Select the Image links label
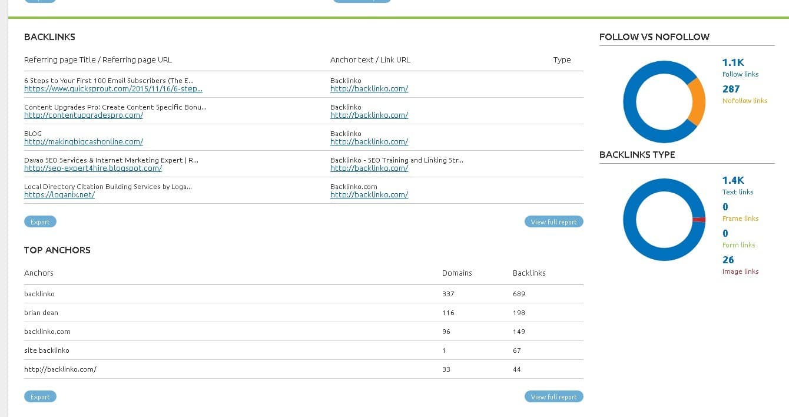Image resolution: width=789 pixels, height=417 pixels. (x=740, y=272)
